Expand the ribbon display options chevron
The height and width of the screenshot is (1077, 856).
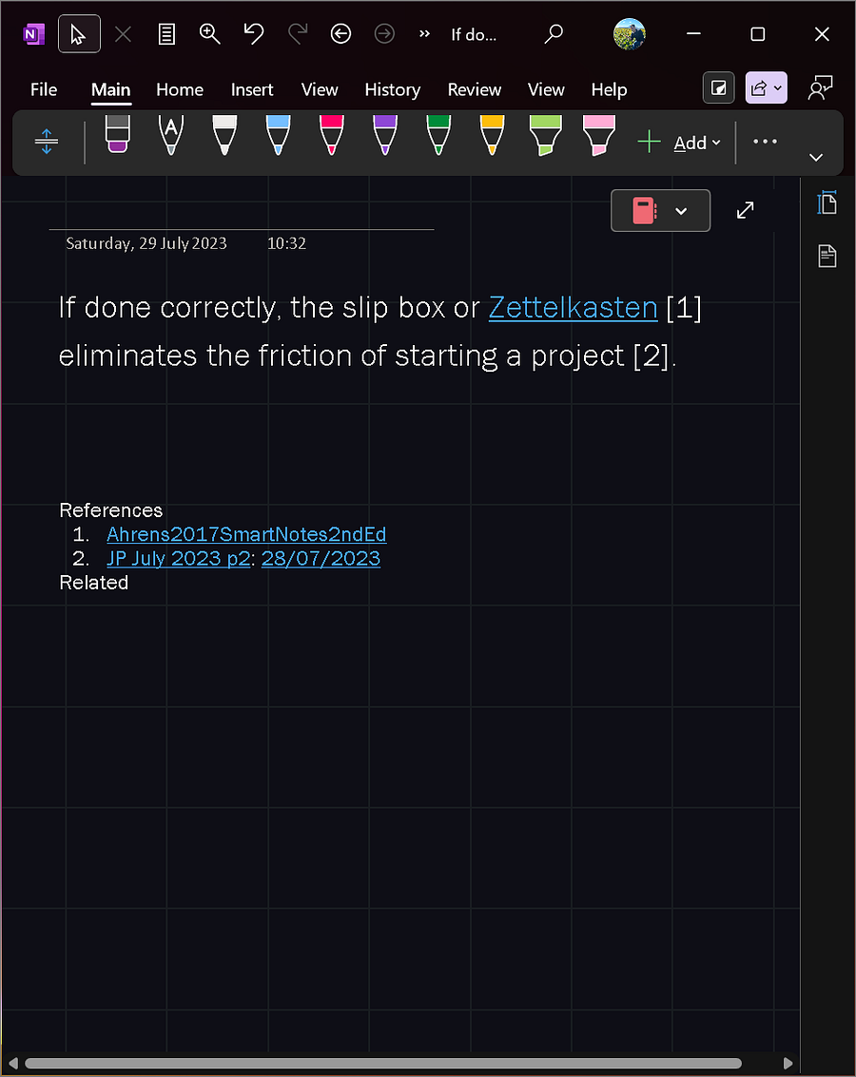point(816,157)
